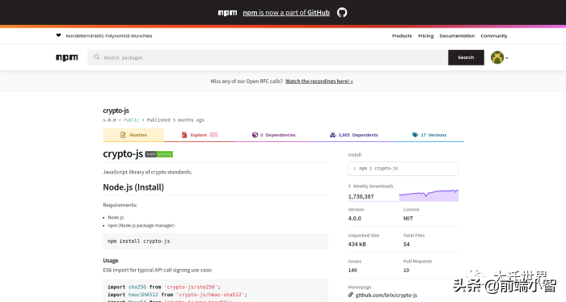Screen dimensions: 566x302
Task: Open the Community link
Action: click(x=494, y=36)
